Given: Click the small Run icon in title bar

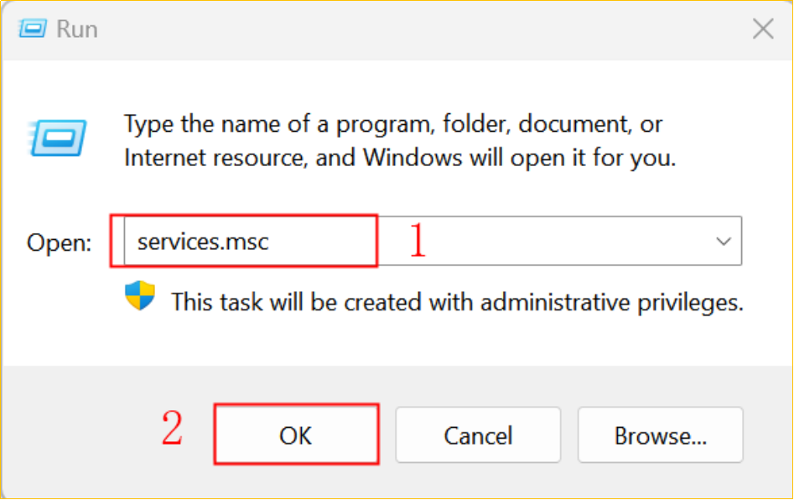Looking at the screenshot, I should click(33, 29).
